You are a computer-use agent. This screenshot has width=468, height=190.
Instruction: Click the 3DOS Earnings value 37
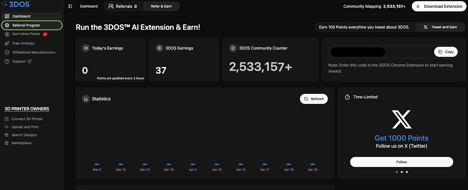tap(161, 70)
